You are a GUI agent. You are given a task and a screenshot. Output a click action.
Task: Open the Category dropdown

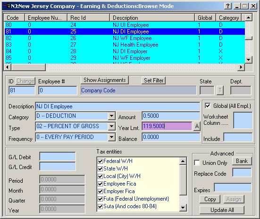112,116
